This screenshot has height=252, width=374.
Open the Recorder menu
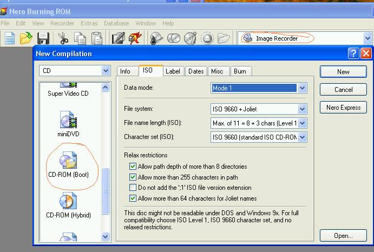(x=62, y=23)
